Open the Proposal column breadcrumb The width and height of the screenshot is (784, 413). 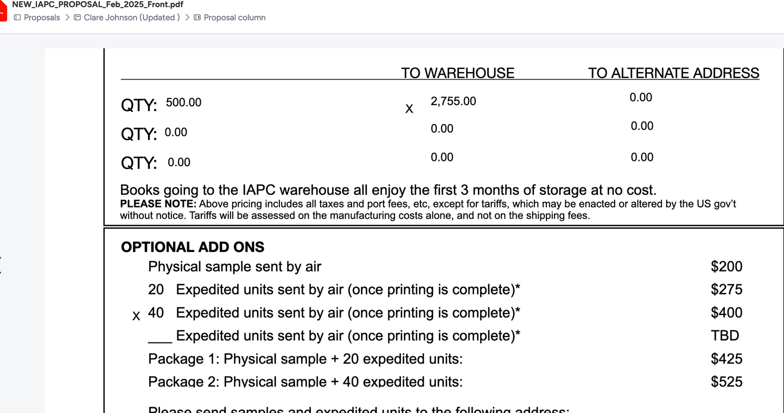pyautogui.click(x=234, y=17)
